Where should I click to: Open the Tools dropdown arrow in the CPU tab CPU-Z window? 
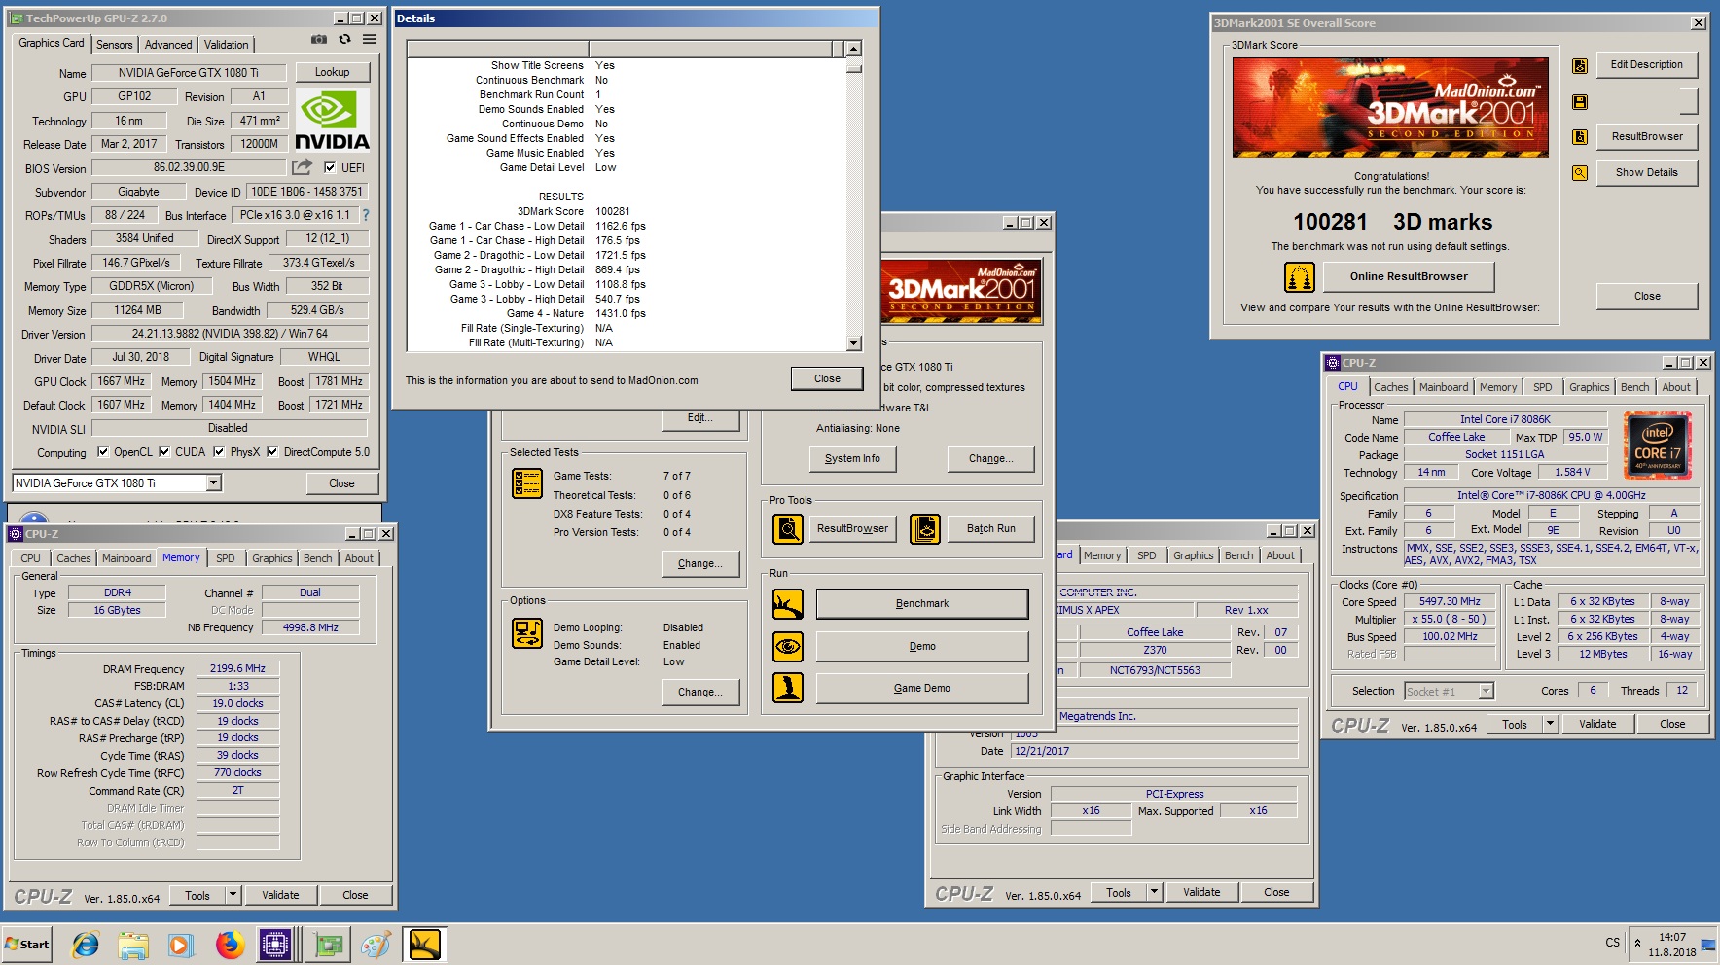click(1550, 724)
